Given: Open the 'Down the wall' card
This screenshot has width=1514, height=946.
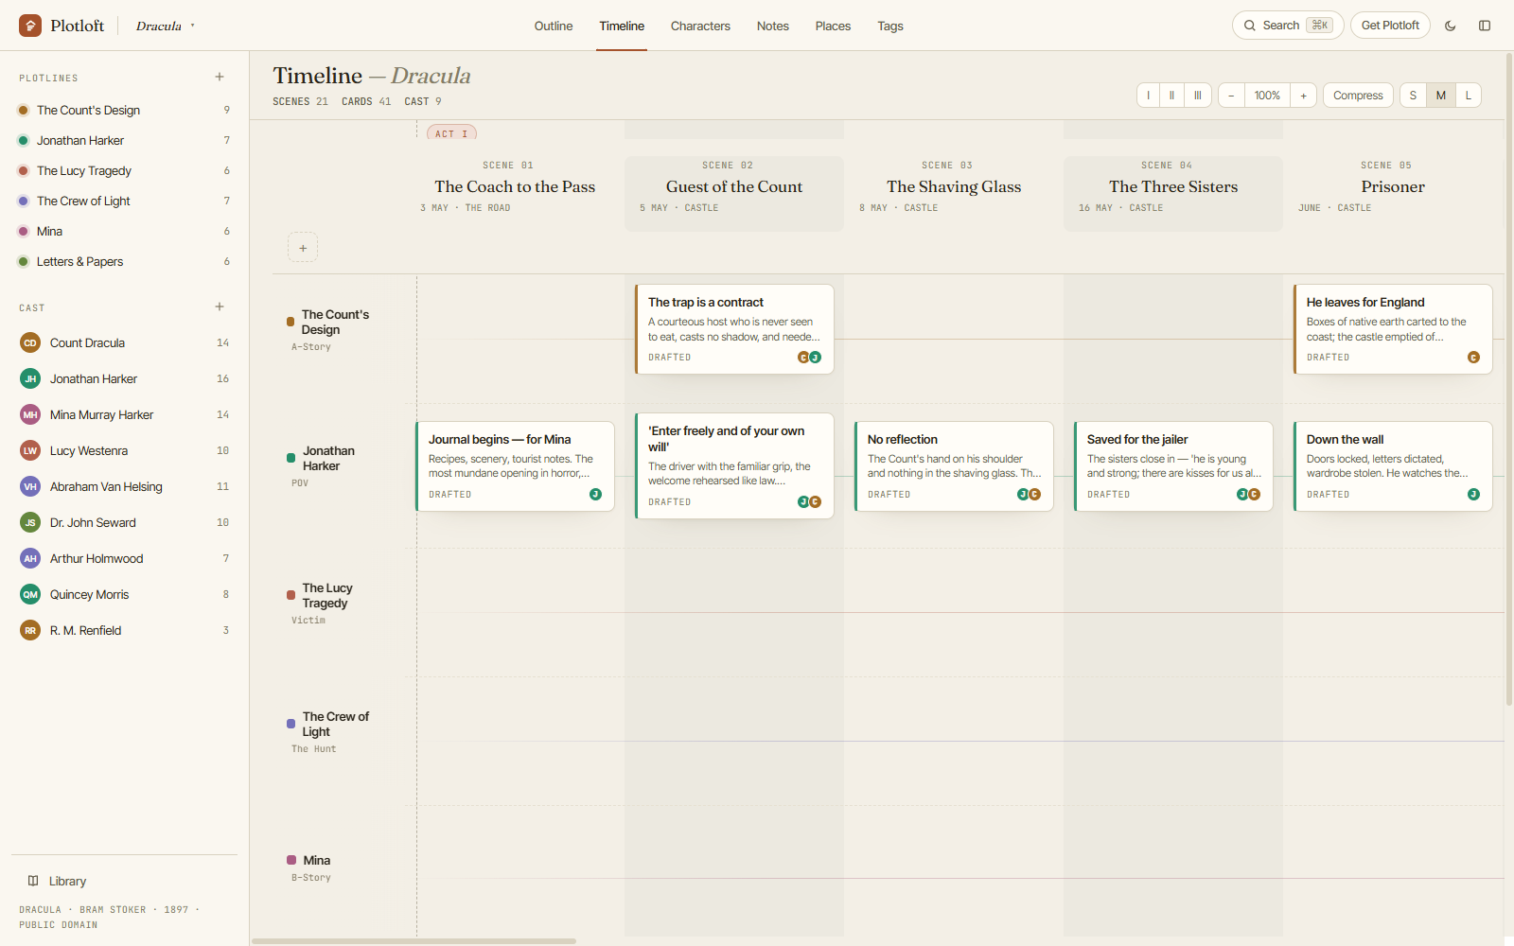Looking at the screenshot, I should click(1393, 466).
